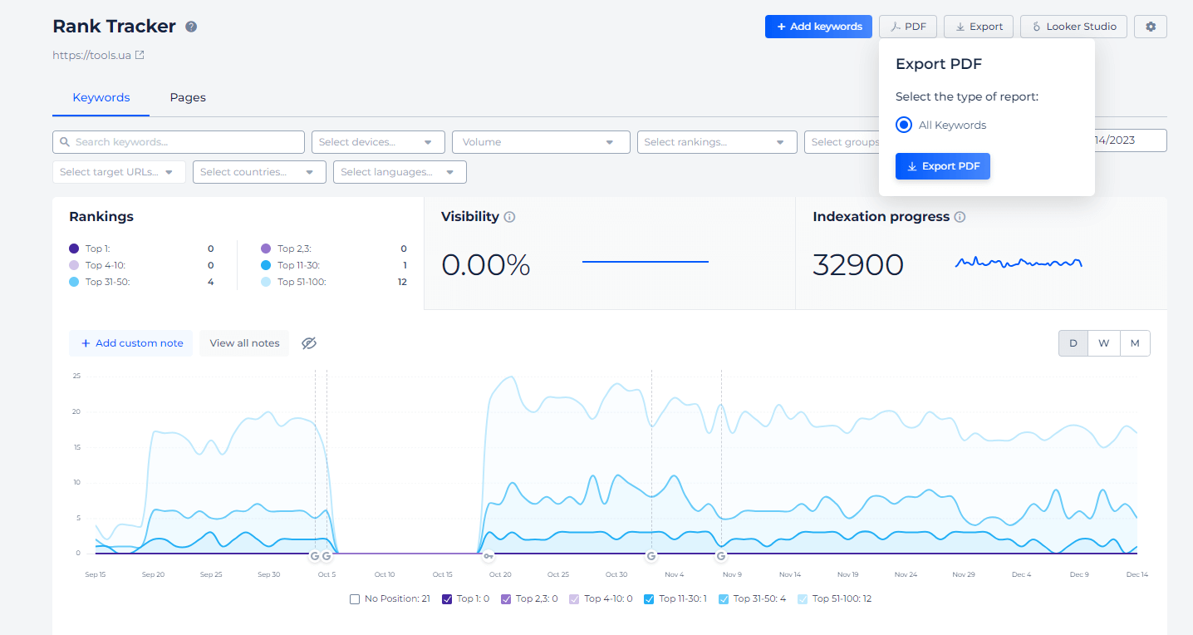1193x635 pixels.
Task: Click the first Google marker near Oct 5
Action: (x=315, y=555)
